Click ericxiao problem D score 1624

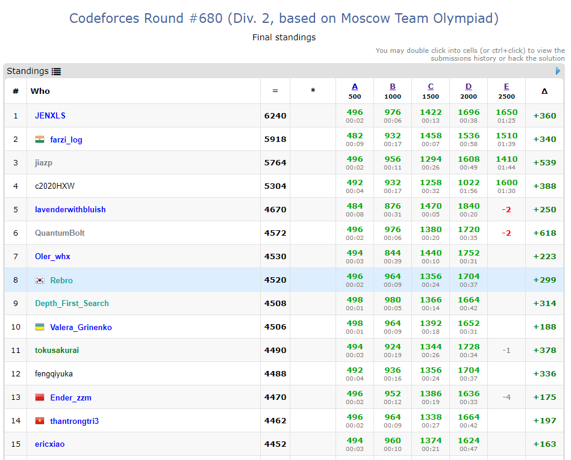click(x=469, y=440)
